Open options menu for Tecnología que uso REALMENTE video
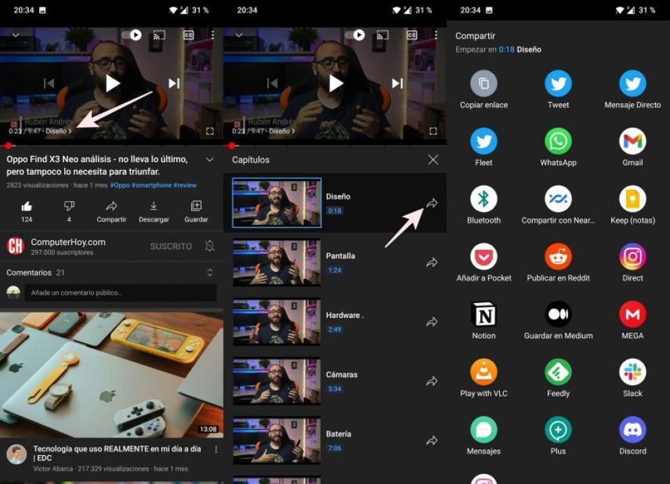Screen dimensions: 670x484 [216, 450]
